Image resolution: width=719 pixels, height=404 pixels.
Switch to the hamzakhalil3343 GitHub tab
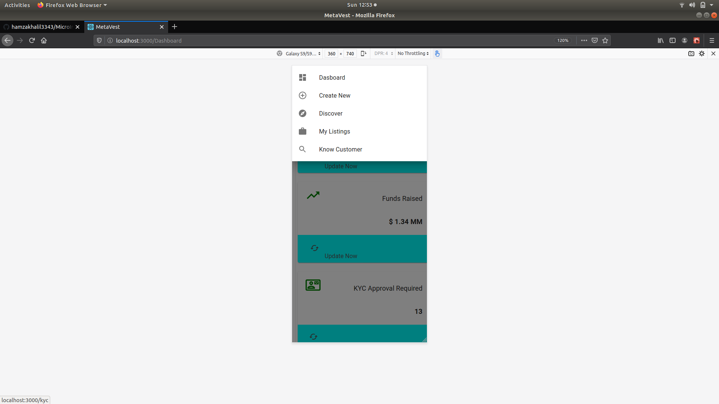tap(41, 27)
